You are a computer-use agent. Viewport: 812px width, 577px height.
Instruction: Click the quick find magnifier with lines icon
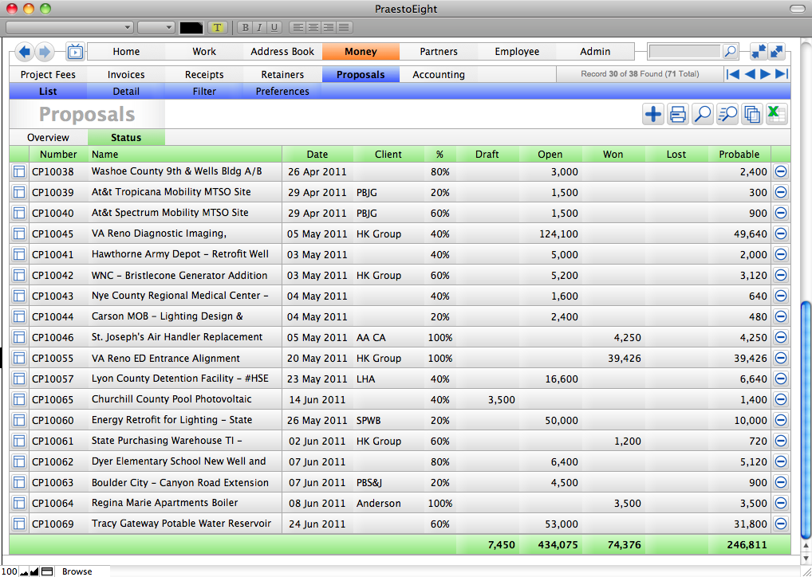[x=727, y=114]
